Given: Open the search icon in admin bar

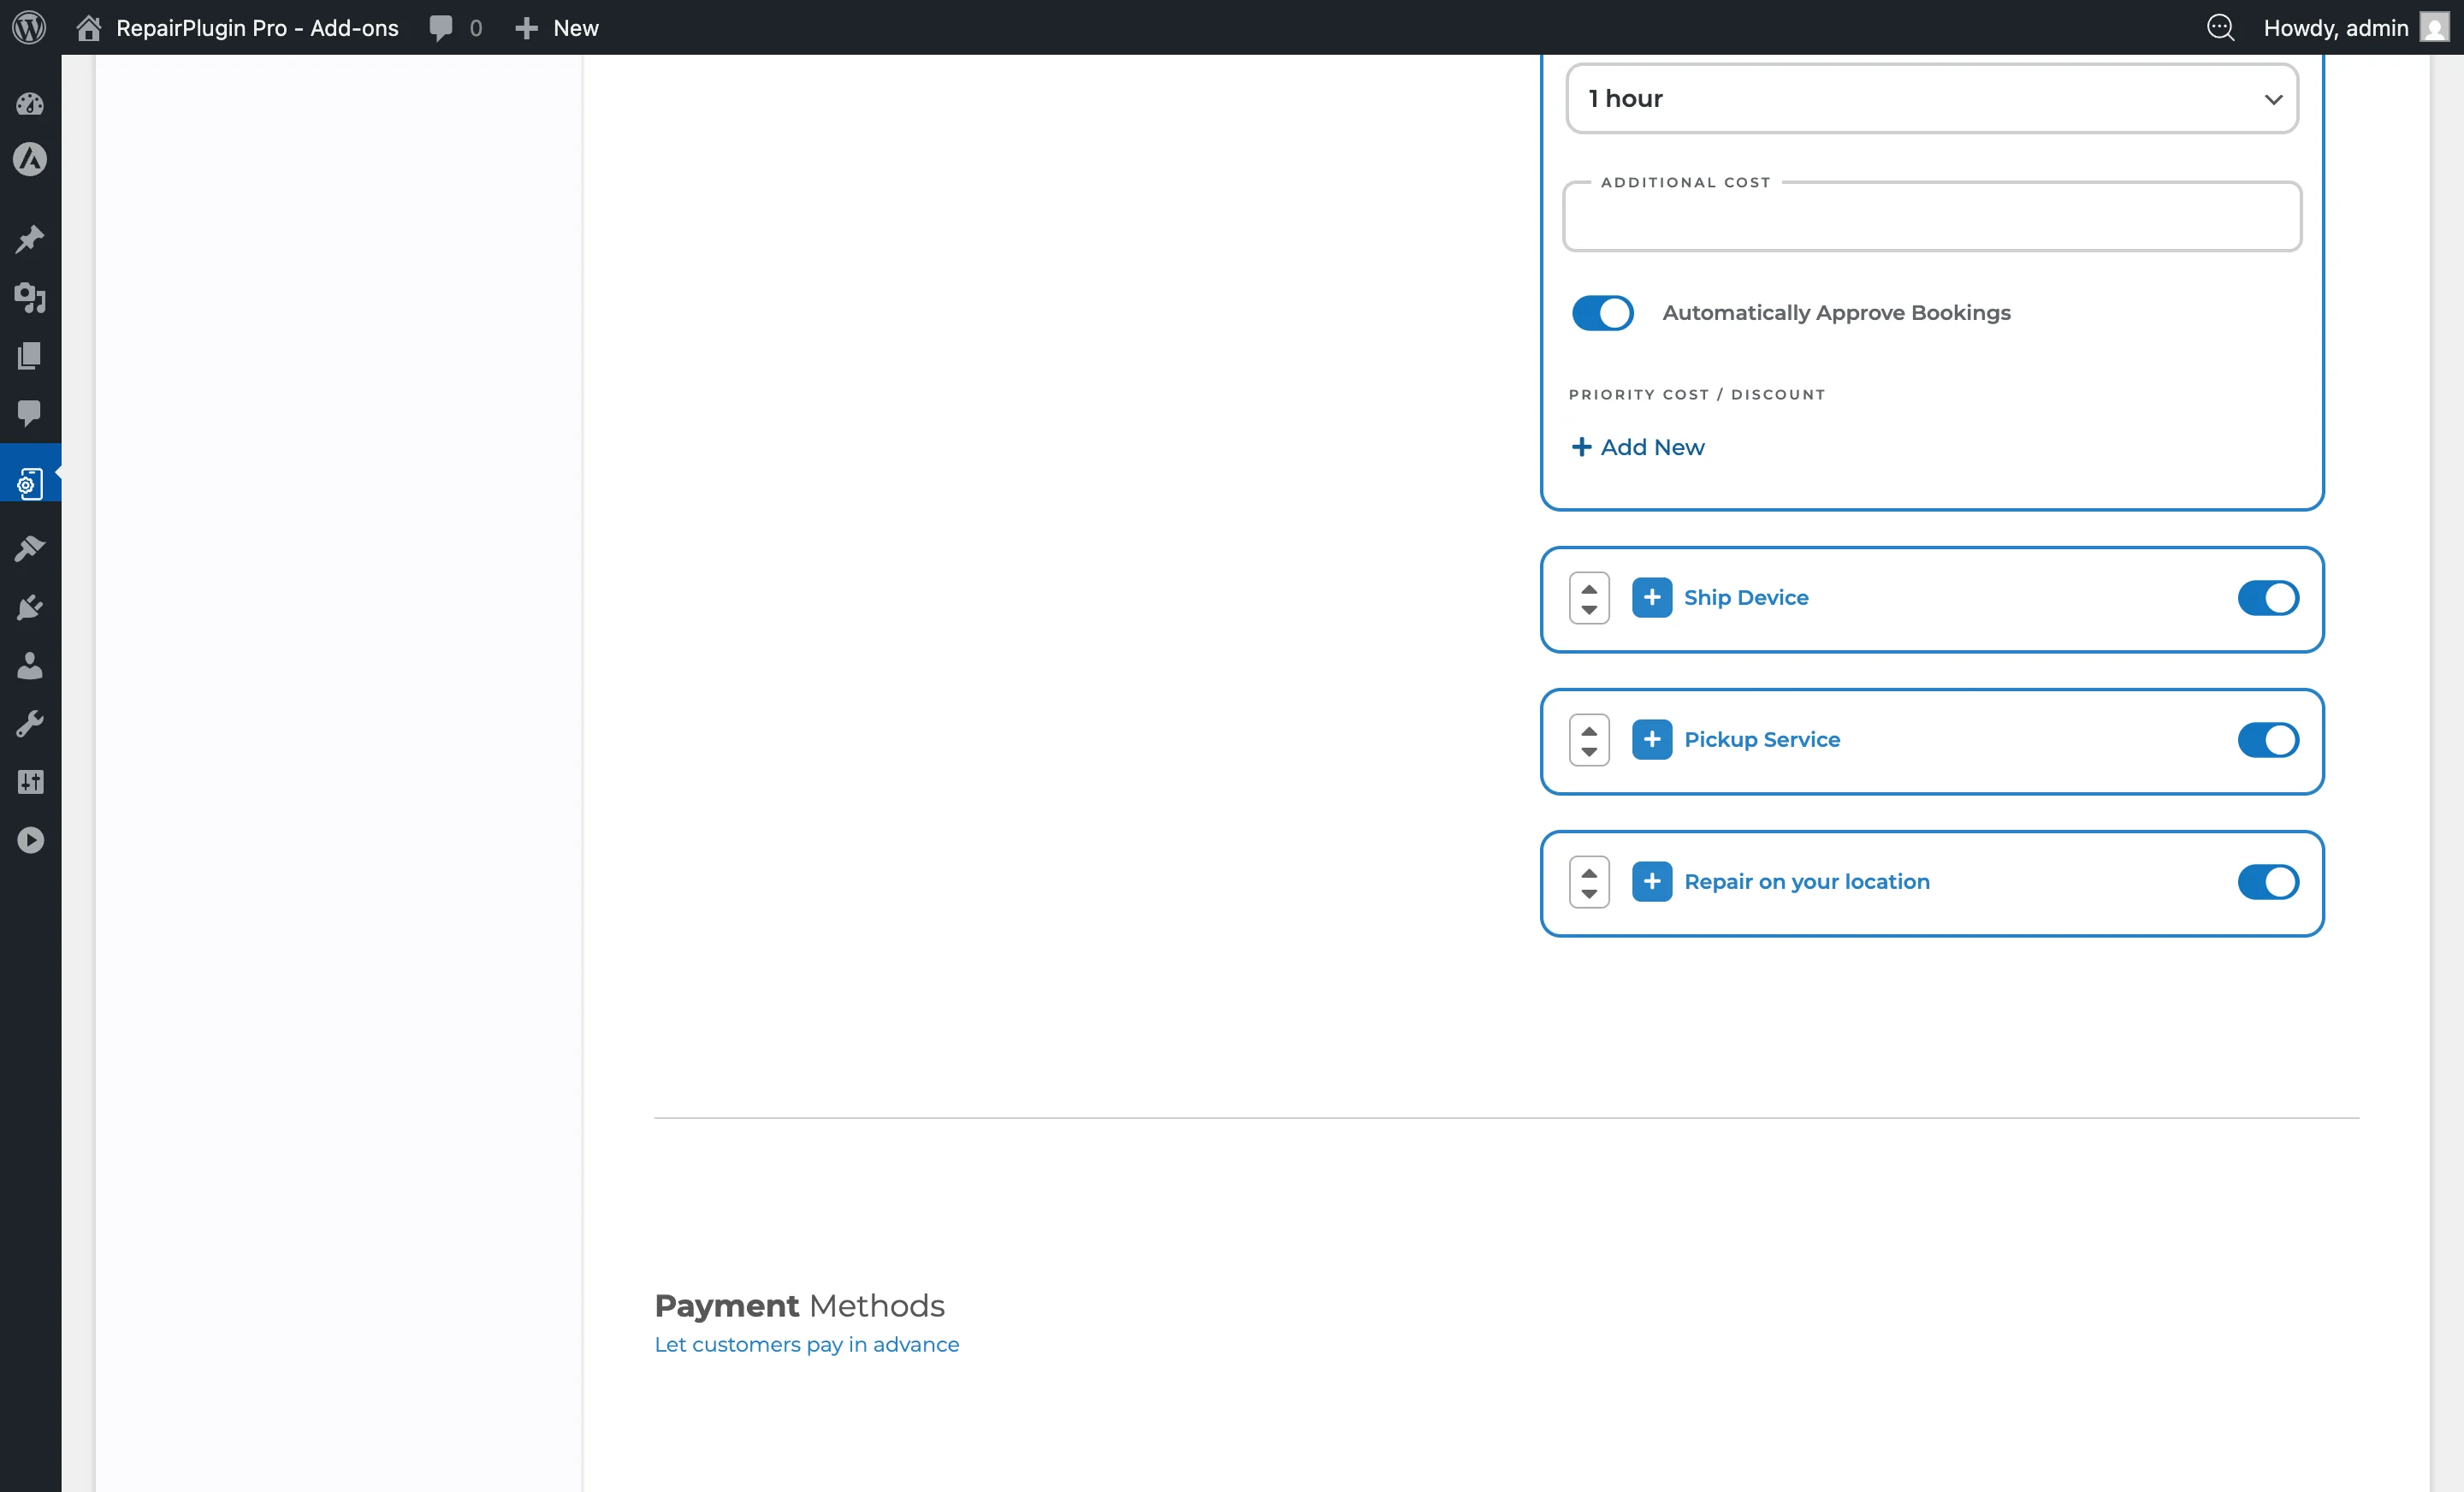Looking at the screenshot, I should 2221,27.
